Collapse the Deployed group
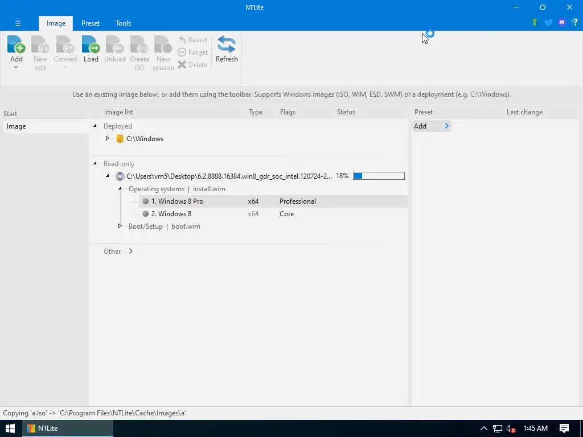The height and width of the screenshot is (437, 583). click(95, 126)
